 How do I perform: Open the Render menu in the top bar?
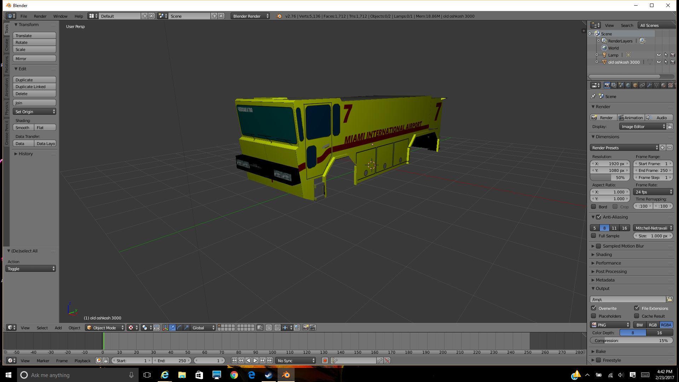click(40, 16)
